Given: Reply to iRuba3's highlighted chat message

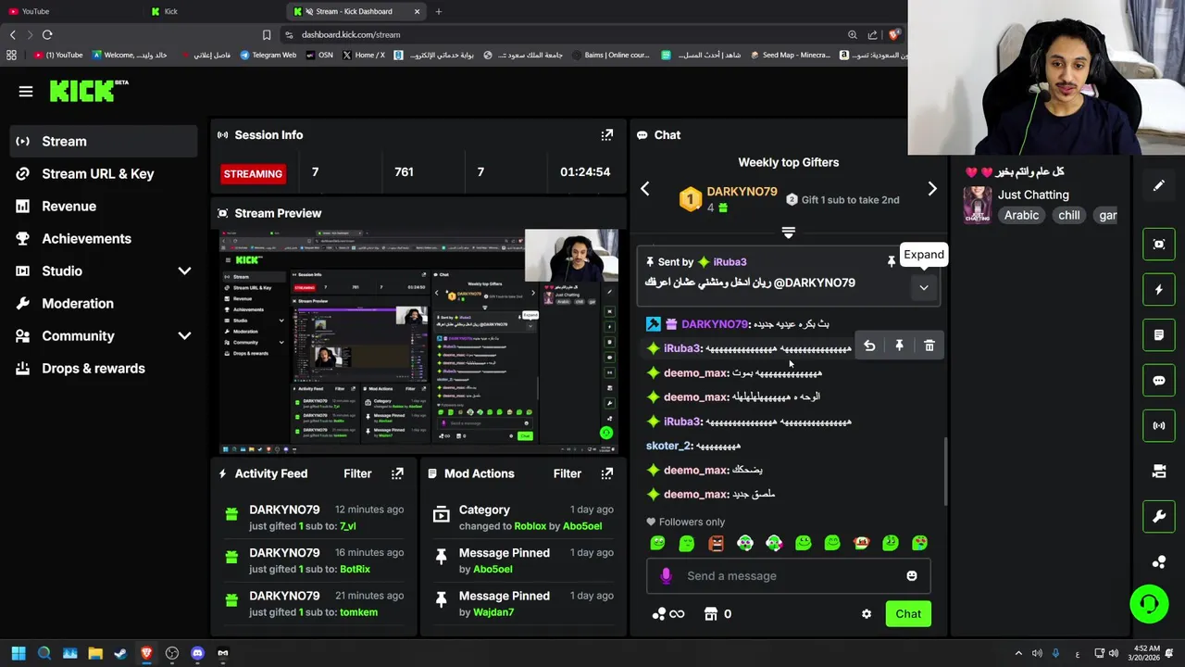Looking at the screenshot, I should click(869, 346).
